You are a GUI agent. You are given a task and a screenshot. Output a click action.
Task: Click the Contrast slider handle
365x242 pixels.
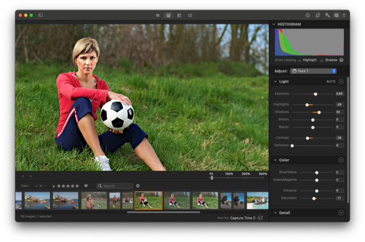(307, 138)
